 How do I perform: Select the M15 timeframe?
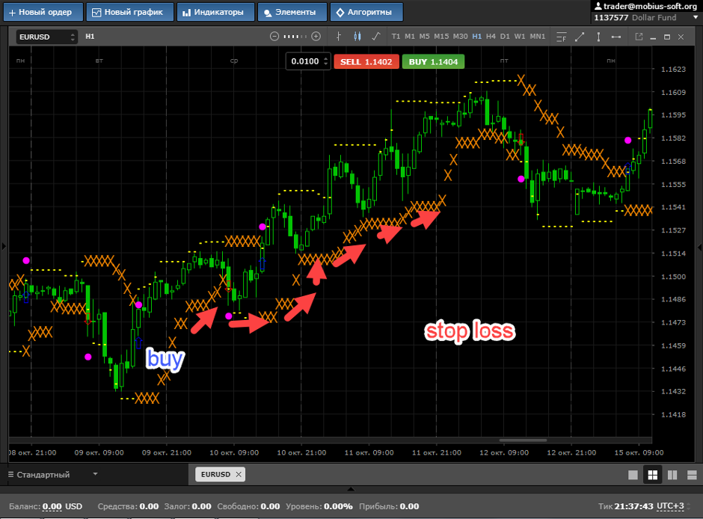click(441, 37)
